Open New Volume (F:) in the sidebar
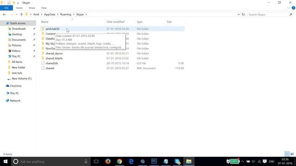 (x=22, y=78)
